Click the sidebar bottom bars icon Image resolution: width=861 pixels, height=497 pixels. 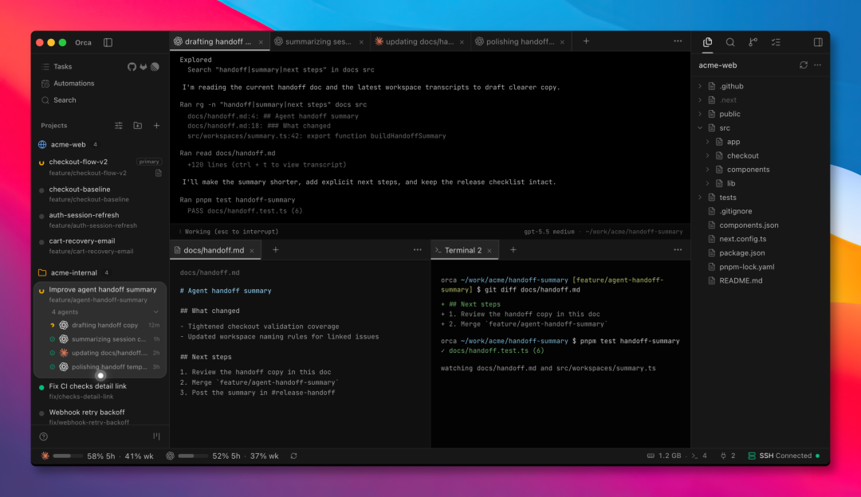(156, 436)
